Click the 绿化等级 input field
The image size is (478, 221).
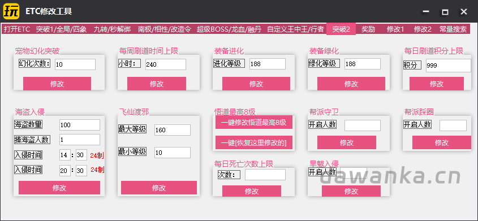click(x=363, y=64)
